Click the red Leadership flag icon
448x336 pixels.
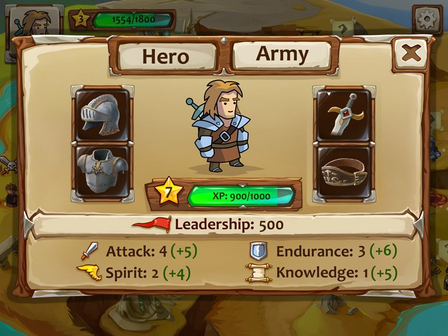coord(152,224)
